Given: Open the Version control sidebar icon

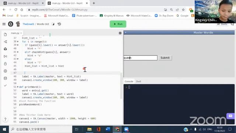Looking at the screenshot, I should click(5, 42).
